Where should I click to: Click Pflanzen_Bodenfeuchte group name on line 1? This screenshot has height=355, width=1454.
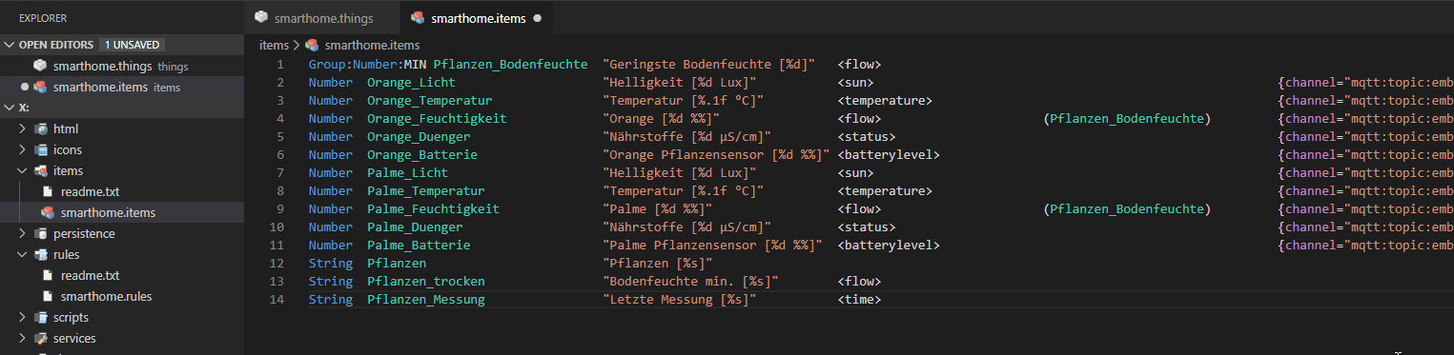tap(510, 65)
